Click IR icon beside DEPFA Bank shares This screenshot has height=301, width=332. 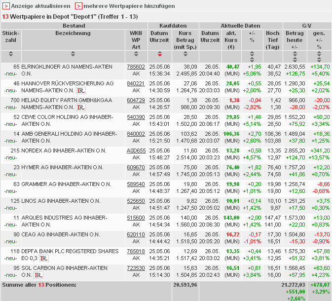pyautogui.click(x=43, y=258)
